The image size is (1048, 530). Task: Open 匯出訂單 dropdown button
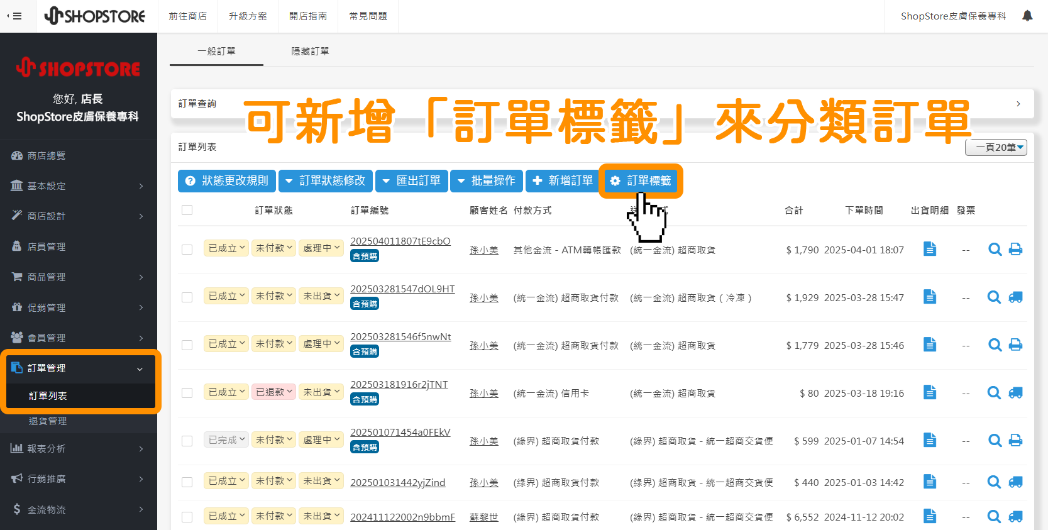pos(412,181)
